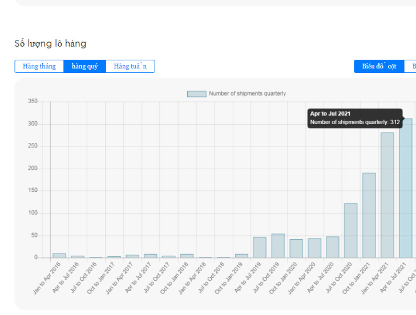Image resolution: width=416 pixels, height=315 pixels.
Task: Click the 'Apr to Jul 2021' tooltip box
Action: click(x=354, y=118)
